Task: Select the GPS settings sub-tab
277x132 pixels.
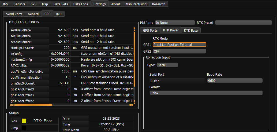Action: [x=47, y=14]
